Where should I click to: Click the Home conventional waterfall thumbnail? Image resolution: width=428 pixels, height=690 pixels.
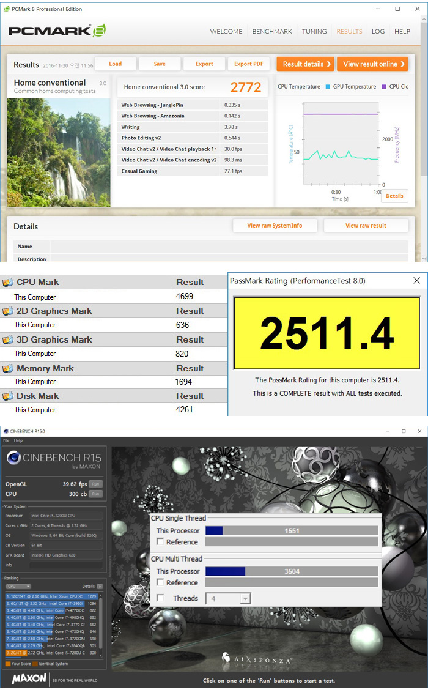point(59,152)
